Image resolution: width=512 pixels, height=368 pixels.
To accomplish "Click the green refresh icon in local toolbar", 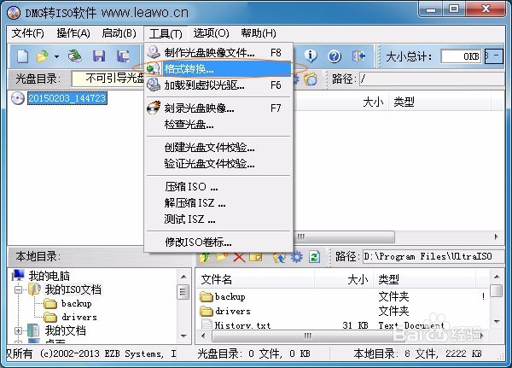I will tap(314, 257).
